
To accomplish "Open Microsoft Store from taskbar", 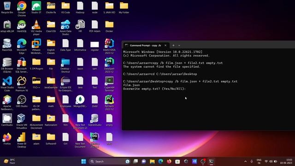I will click(177, 161).
